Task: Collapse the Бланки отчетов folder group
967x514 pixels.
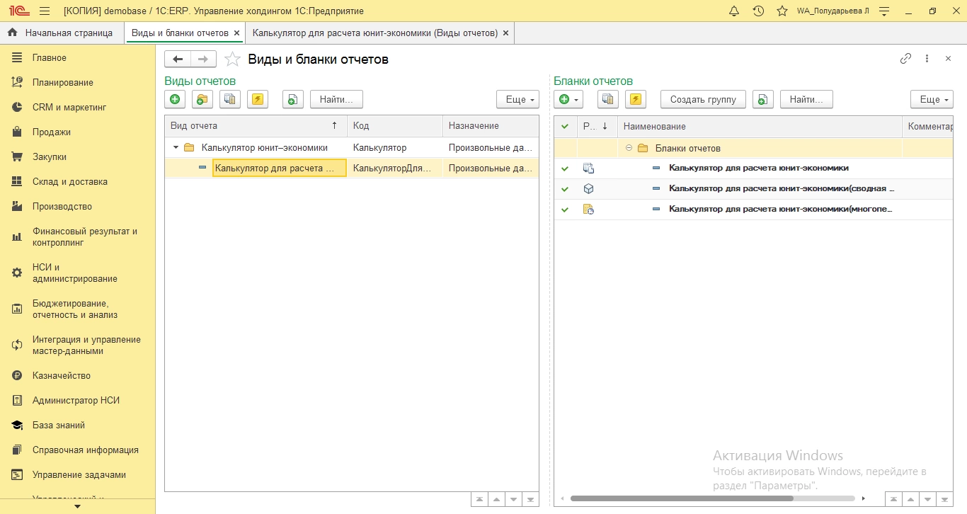Action: [x=629, y=148]
